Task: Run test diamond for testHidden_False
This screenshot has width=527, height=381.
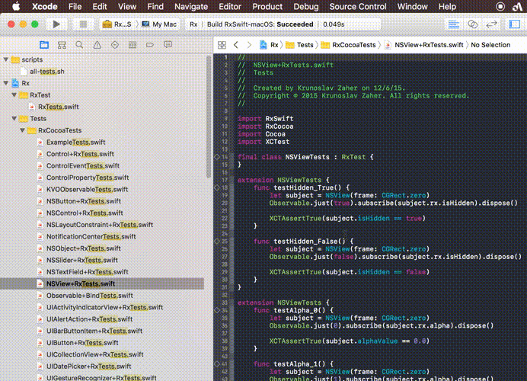Action: tap(217, 241)
